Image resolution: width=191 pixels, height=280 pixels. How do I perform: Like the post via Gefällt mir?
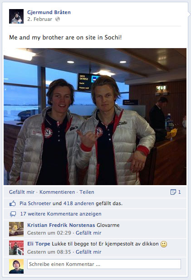tap(22, 192)
